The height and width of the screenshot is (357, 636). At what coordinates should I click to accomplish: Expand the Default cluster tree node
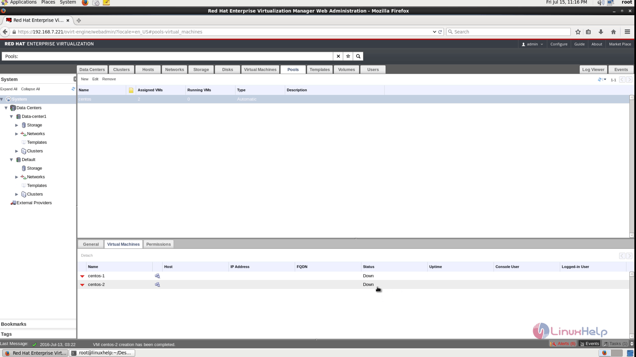(x=17, y=194)
